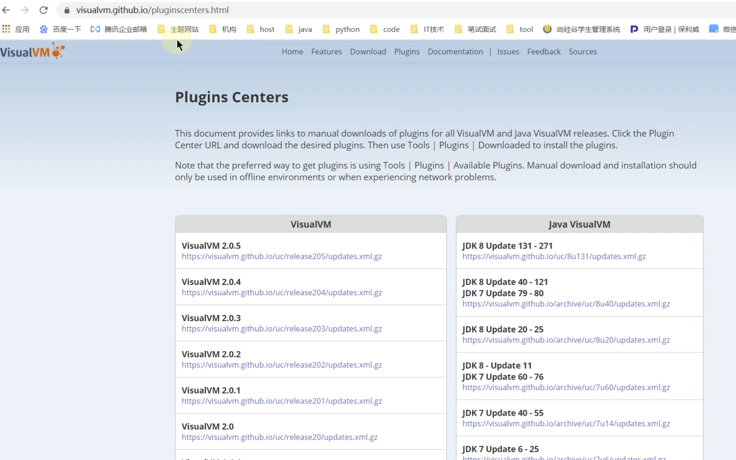Click the JDK 7 Update 6 - 25 title

point(500,450)
